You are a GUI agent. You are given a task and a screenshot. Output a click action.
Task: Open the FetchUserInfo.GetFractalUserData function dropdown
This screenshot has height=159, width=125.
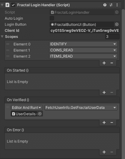pyautogui.click(x=81, y=108)
